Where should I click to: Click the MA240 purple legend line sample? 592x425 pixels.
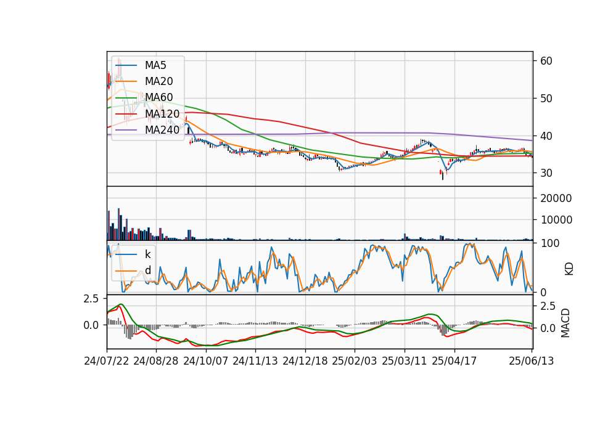[126, 130]
